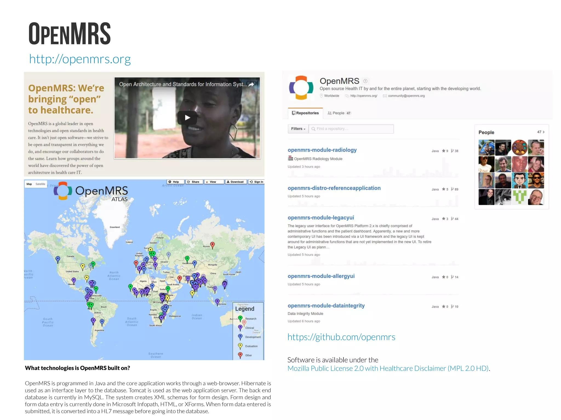The image size is (561, 420).
Task: Click the video share arrow icon
Action: click(x=251, y=84)
